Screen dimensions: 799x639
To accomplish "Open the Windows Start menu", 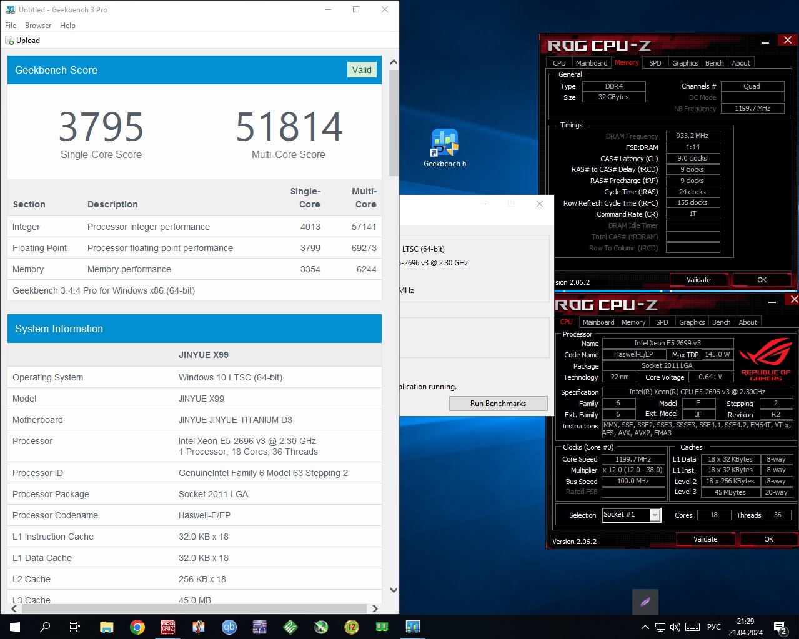I will [15, 627].
